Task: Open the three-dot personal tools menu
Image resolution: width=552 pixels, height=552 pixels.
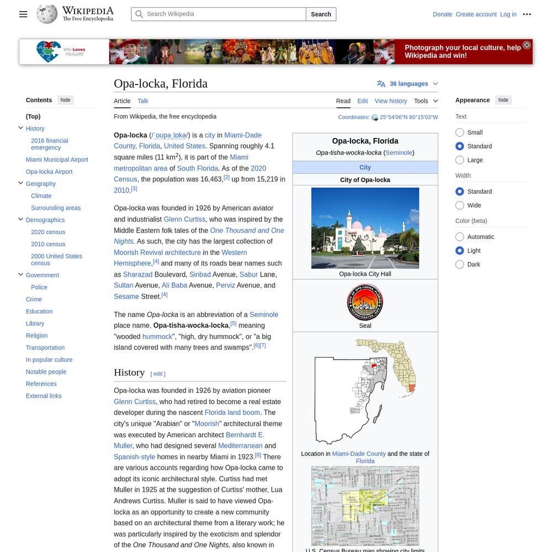Action: (527, 14)
